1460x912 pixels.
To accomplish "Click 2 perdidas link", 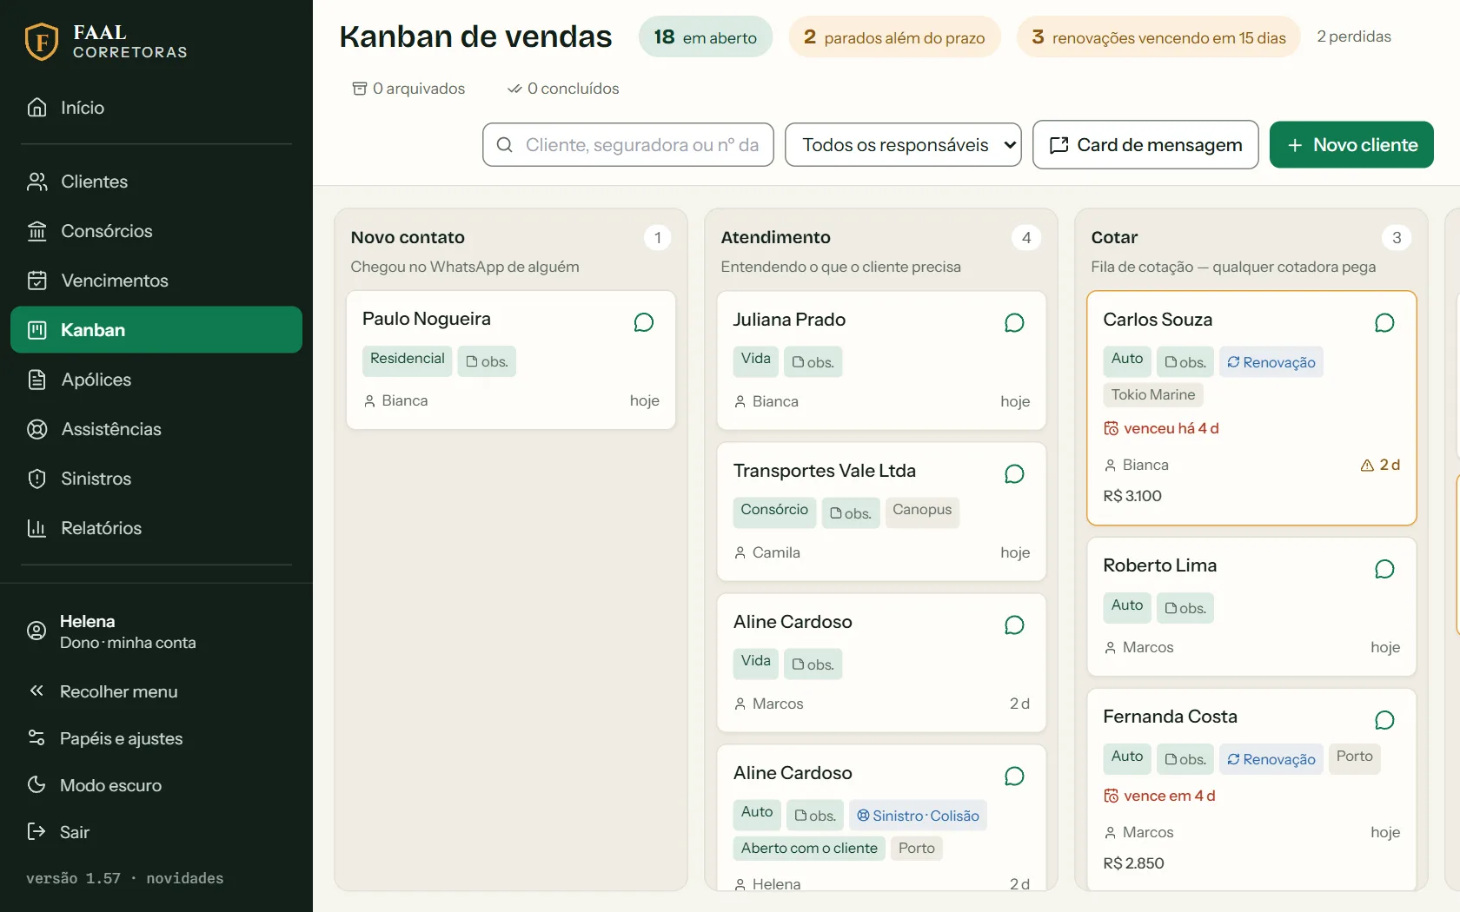I will tap(1354, 36).
